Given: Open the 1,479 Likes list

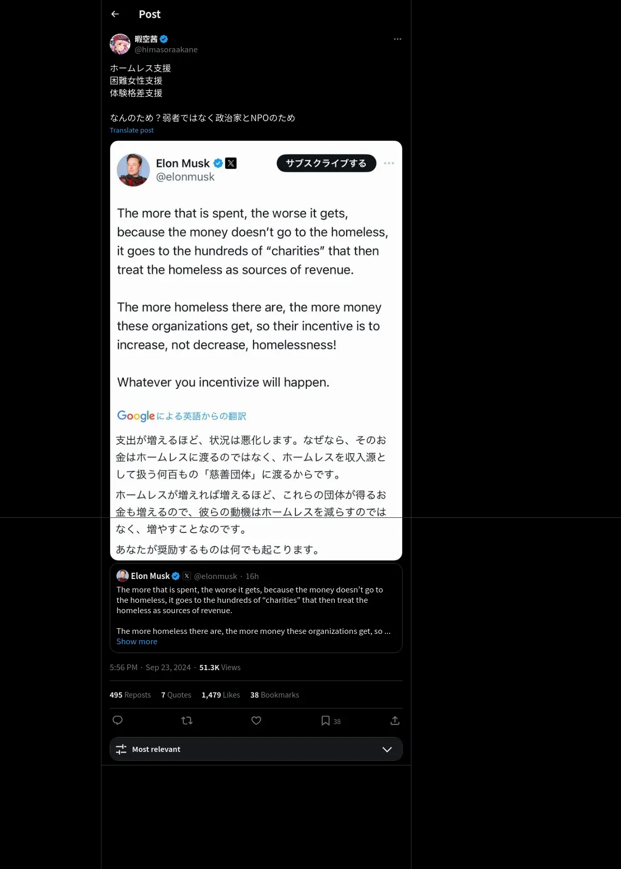Looking at the screenshot, I should coord(220,695).
